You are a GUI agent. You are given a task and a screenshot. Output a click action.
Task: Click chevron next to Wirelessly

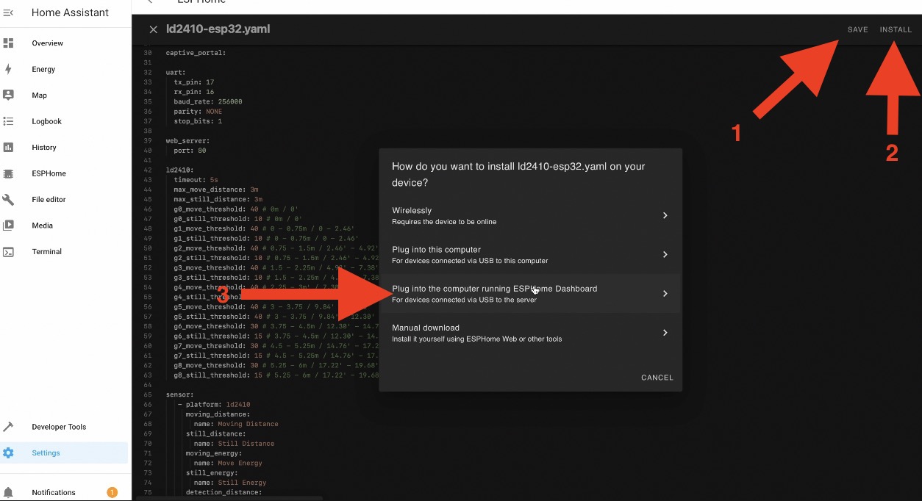665,215
